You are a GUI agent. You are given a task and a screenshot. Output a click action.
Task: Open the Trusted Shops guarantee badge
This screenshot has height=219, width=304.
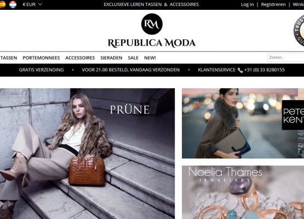click(x=299, y=31)
